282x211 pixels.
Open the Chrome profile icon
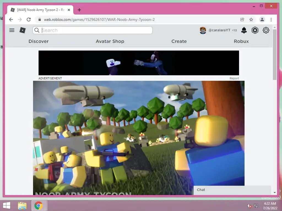[x=262, y=20]
